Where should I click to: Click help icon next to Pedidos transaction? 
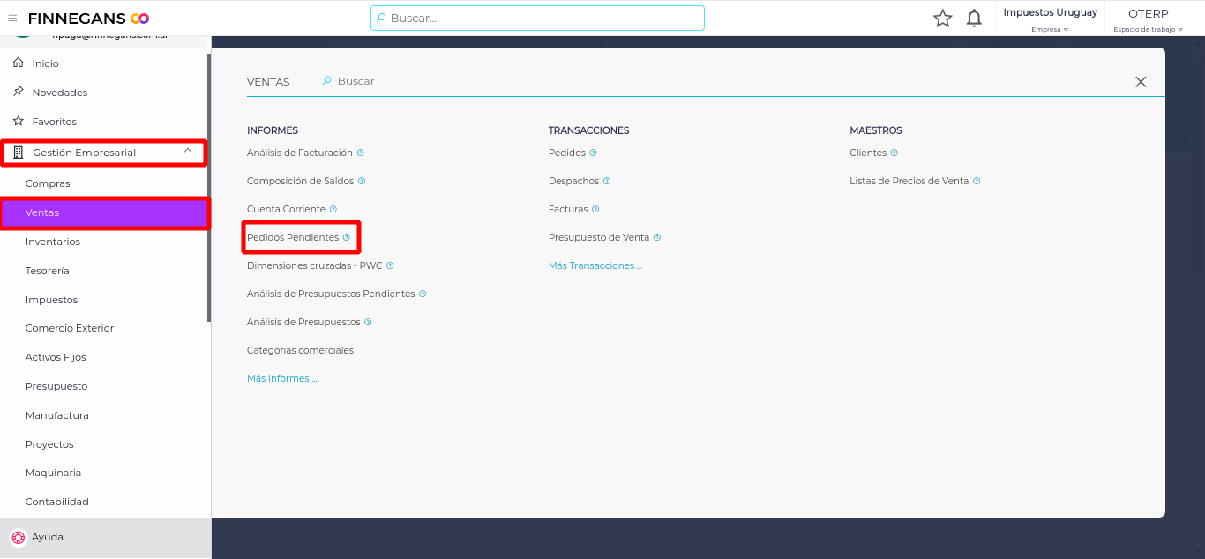click(593, 153)
